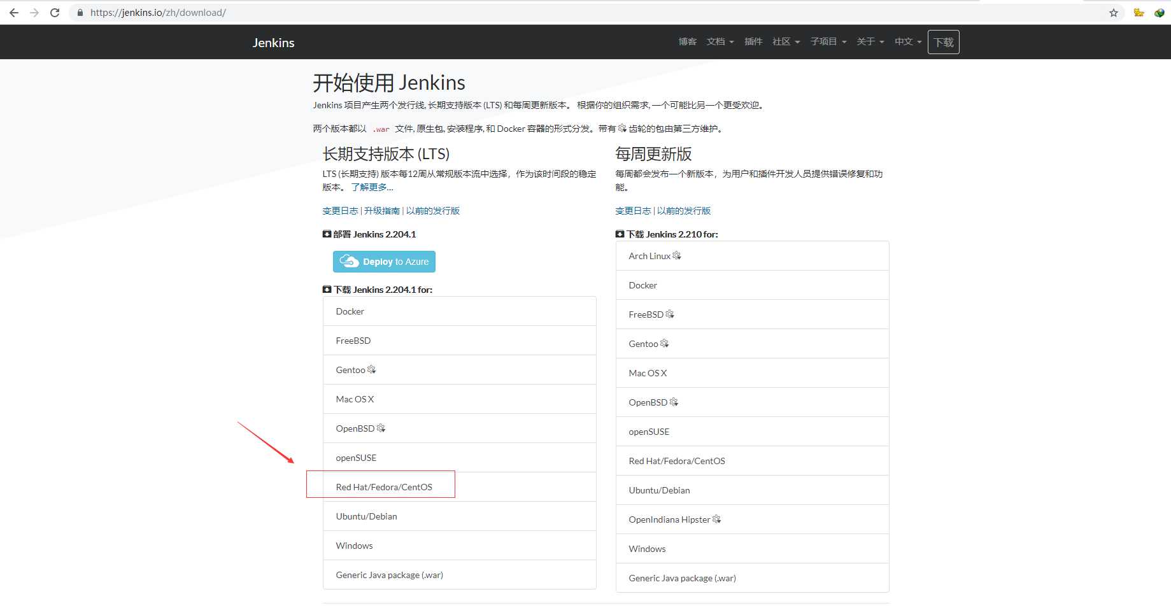This screenshot has height=615, width=1171.
Task: Click the Deploy to Azure button
Action: click(x=384, y=262)
